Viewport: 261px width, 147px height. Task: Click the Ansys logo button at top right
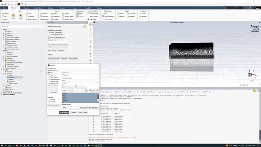(257, 8)
